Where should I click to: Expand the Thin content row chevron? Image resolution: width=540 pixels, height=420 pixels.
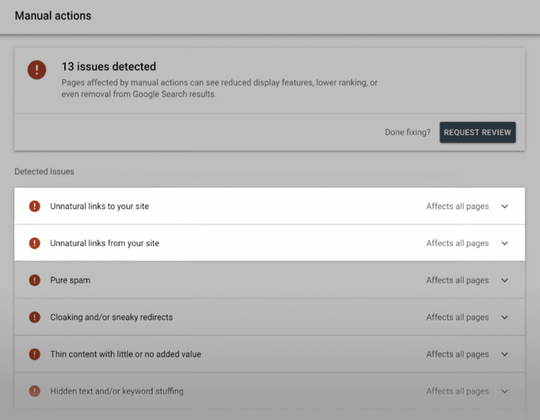(x=505, y=354)
